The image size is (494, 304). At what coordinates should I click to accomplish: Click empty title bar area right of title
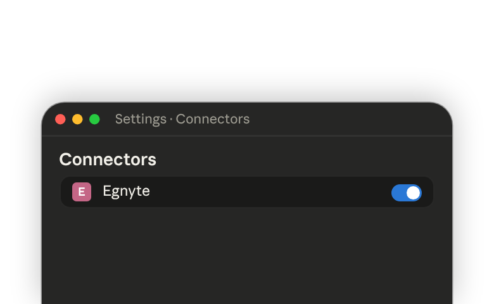[x=346, y=120]
